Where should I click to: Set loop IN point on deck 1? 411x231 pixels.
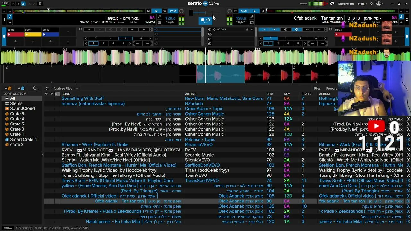pos(89,30)
